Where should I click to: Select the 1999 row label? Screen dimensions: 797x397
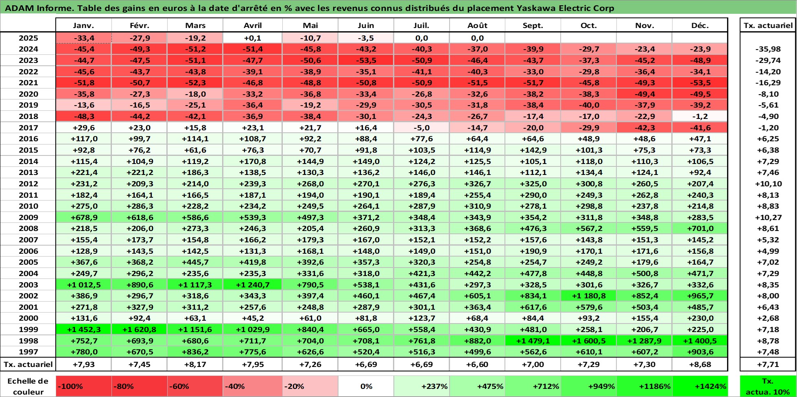pyautogui.click(x=28, y=329)
